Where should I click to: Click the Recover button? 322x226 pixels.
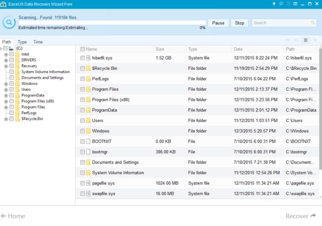pos(301,216)
